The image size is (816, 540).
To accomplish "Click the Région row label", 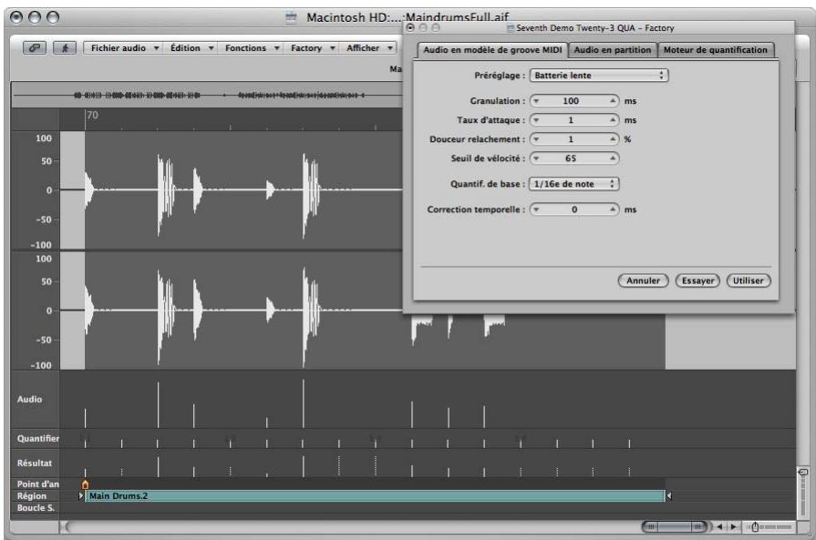I will coord(32,495).
